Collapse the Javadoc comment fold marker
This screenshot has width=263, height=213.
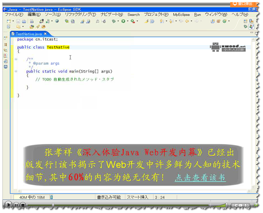[16, 59]
